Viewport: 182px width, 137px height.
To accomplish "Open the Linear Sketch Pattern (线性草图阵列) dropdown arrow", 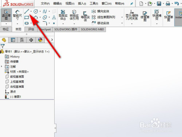I will 122,17.
